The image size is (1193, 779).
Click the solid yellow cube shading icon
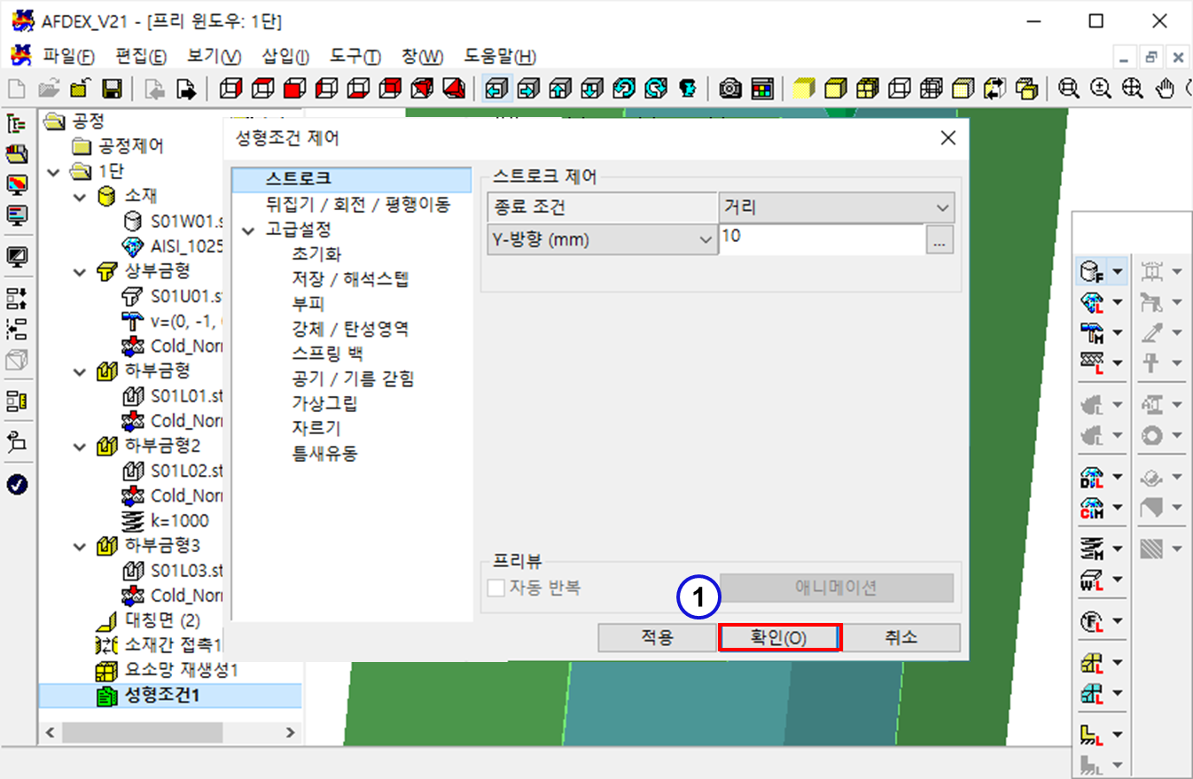pos(803,88)
